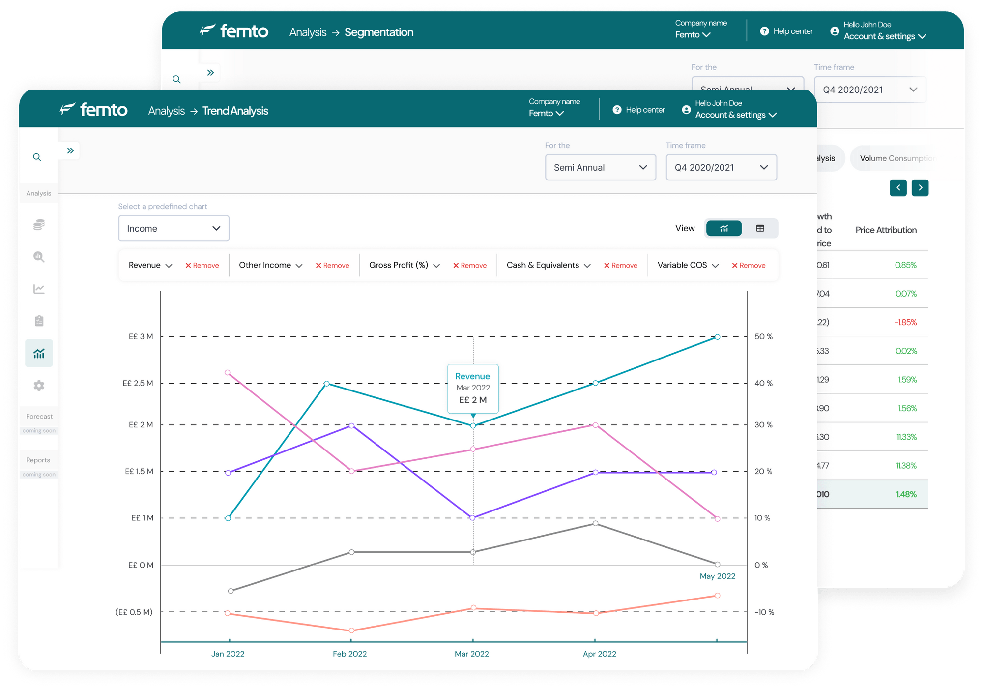Click the Revenue Mar 2022 data point
The width and height of the screenshot is (983, 690).
click(x=473, y=425)
